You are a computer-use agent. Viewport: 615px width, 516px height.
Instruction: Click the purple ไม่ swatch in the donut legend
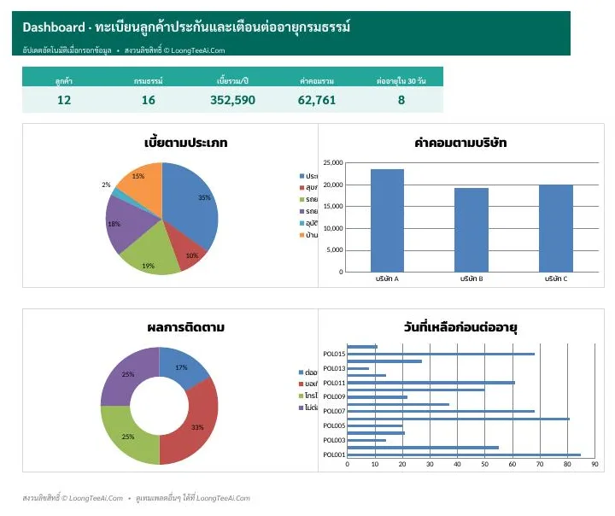coord(302,408)
